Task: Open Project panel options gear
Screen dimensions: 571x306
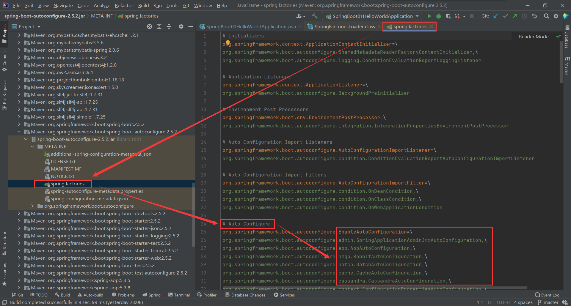Action: tap(181, 26)
